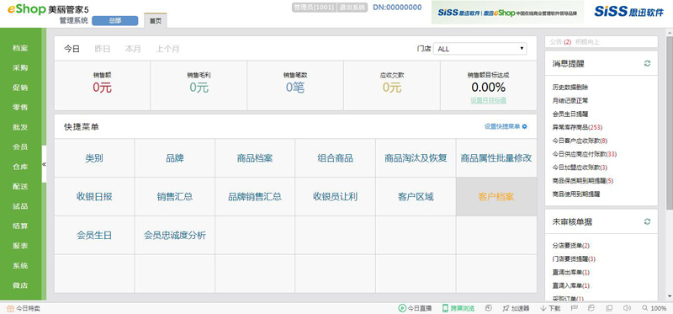Screen dimensions: 673x314
Task: Select the 今日 period tab
Action: [72, 49]
